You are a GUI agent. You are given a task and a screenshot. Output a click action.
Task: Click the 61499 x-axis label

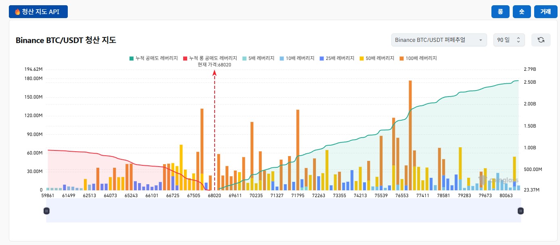click(69, 196)
